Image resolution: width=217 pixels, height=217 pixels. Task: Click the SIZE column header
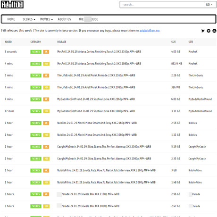(x=174, y=42)
